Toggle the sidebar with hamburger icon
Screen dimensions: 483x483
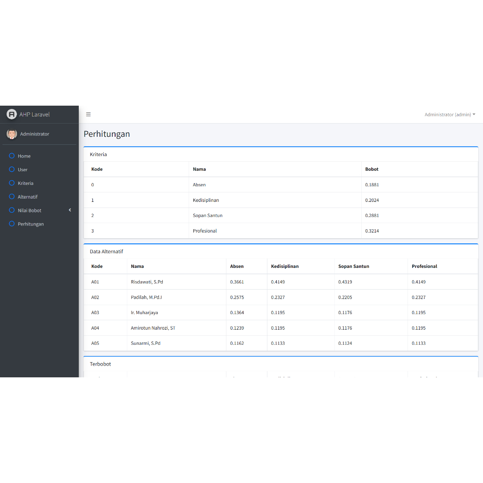pyautogui.click(x=88, y=114)
